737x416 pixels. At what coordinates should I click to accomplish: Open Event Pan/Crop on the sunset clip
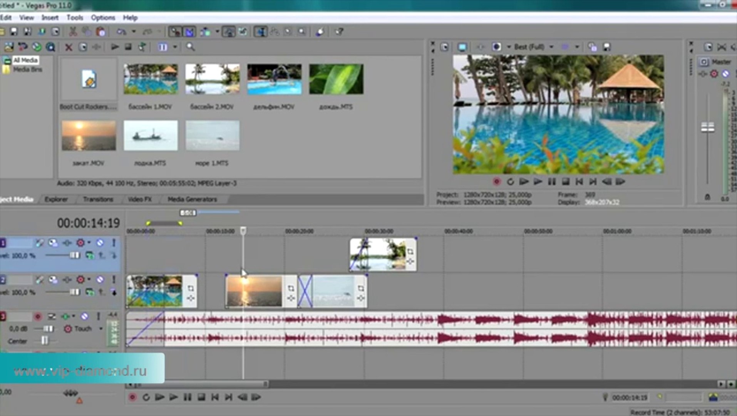click(291, 288)
